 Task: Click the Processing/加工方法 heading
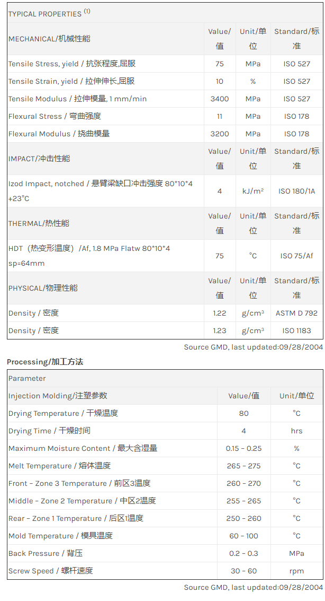pos(45,362)
